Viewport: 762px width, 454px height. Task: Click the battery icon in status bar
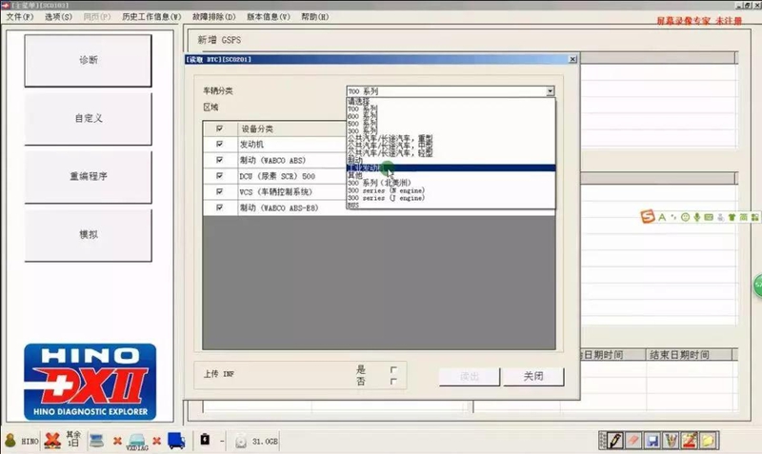[205, 441]
